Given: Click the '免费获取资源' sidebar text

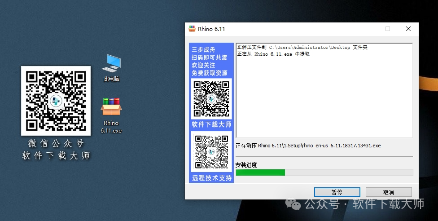Looking at the screenshot, I should pyautogui.click(x=210, y=73).
